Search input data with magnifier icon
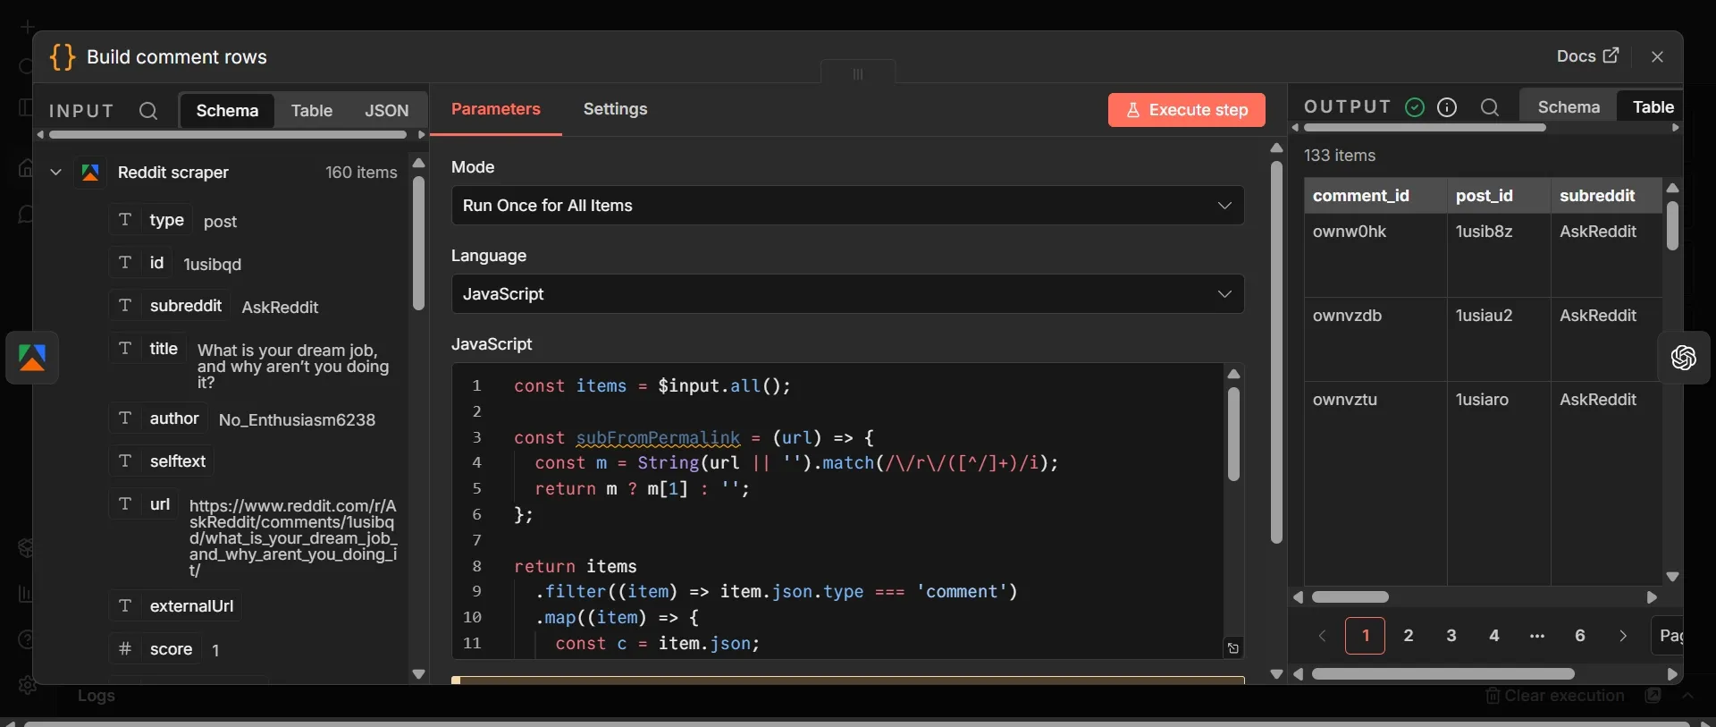The image size is (1716, 727). pyautogui.click(x=148, y=111)
